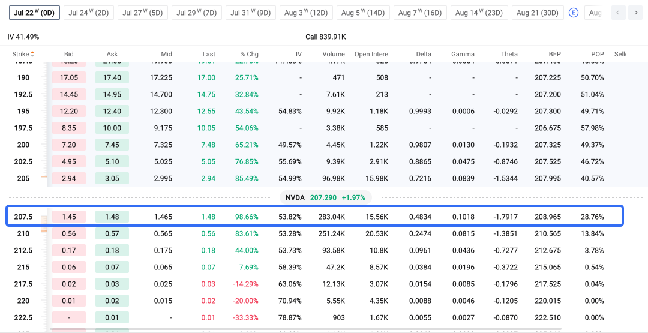Image resolution: width=648 pixels, height=333 pixels.
Task: Click the bid 0.01 for strike 220
Action: click(x=69, y=301)
